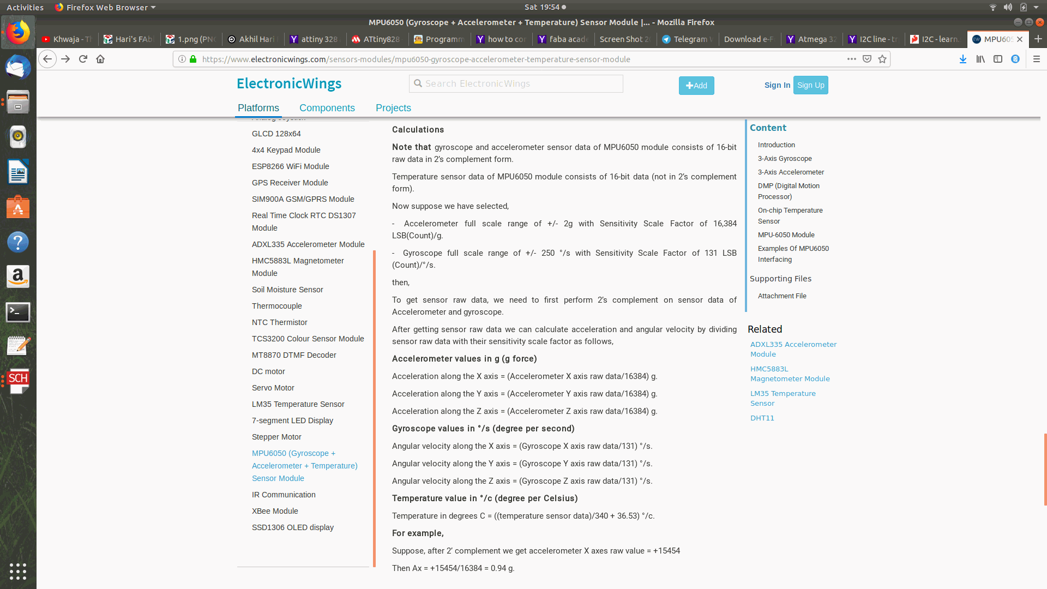Click the page vertical scrollbar thumb
The height and width of the screenshot is (589, 1047).
click(1045, 469)
